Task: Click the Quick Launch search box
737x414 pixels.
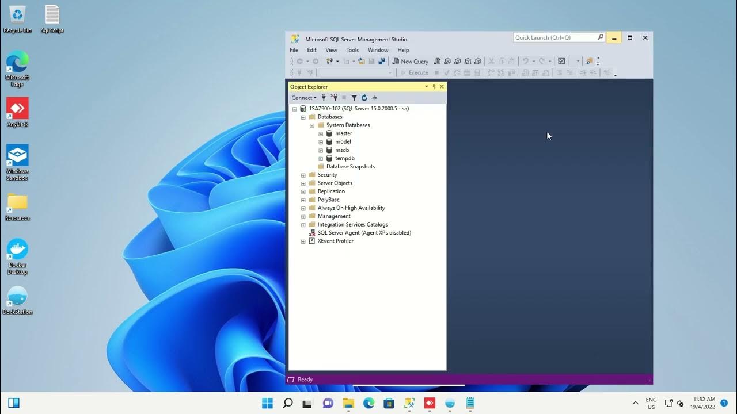Action: point(559,37)
